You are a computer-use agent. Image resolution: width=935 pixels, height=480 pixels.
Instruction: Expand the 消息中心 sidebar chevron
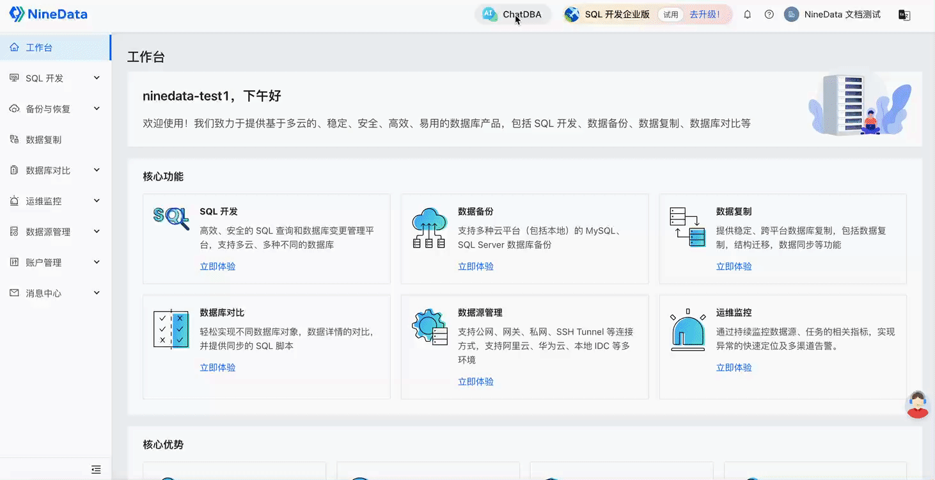[x=97, y=293]
